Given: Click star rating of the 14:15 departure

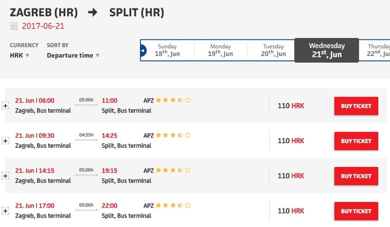Looking at the screenshot, I should point(173,170).
